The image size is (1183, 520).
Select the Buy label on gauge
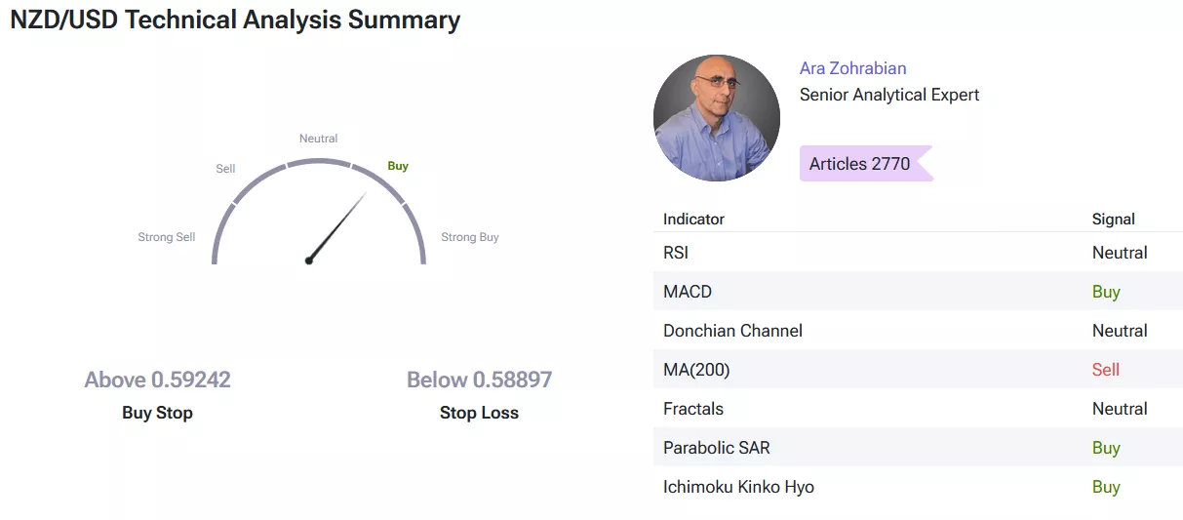(x=398, y=166)
